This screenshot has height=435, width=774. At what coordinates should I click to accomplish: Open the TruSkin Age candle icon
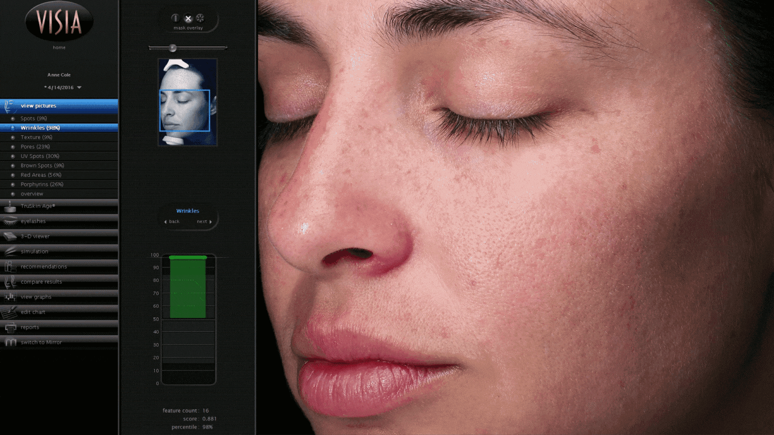(10, 206)
